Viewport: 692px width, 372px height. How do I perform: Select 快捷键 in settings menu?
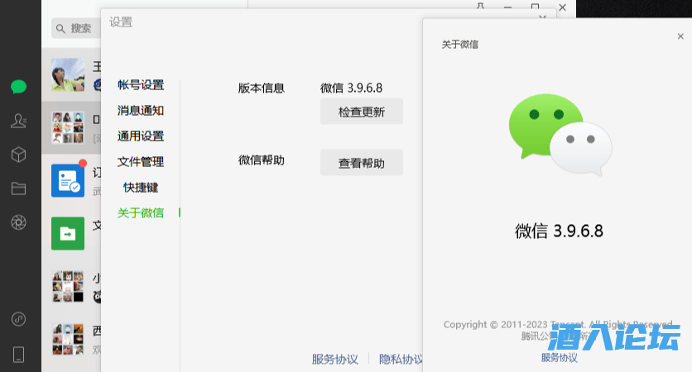tap(141, 188)
